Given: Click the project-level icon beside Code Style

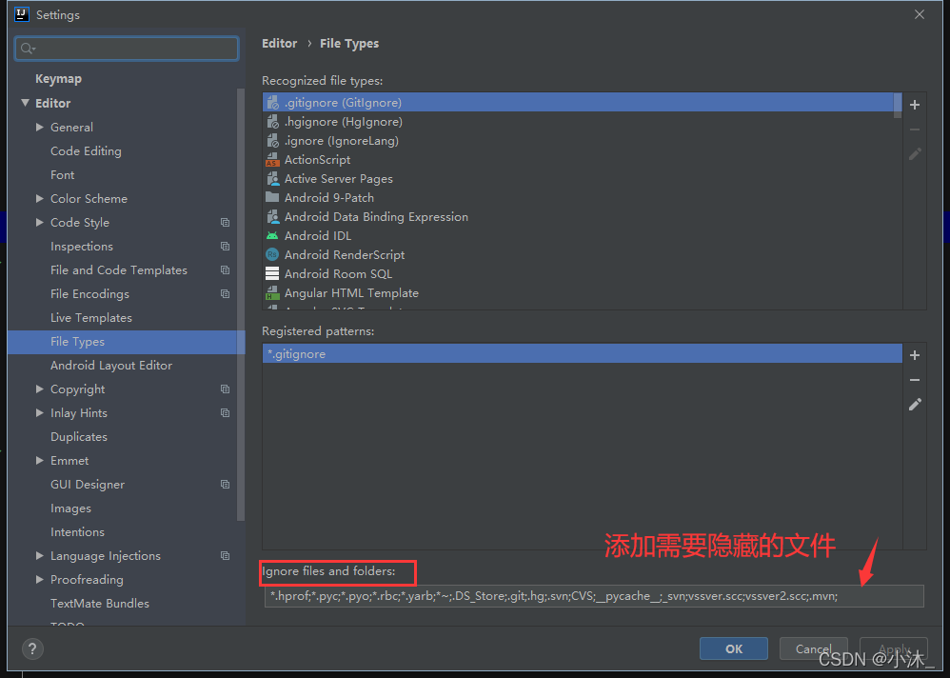Looking at the screenshot, I should pyautogui.click(x=225, y=223).
